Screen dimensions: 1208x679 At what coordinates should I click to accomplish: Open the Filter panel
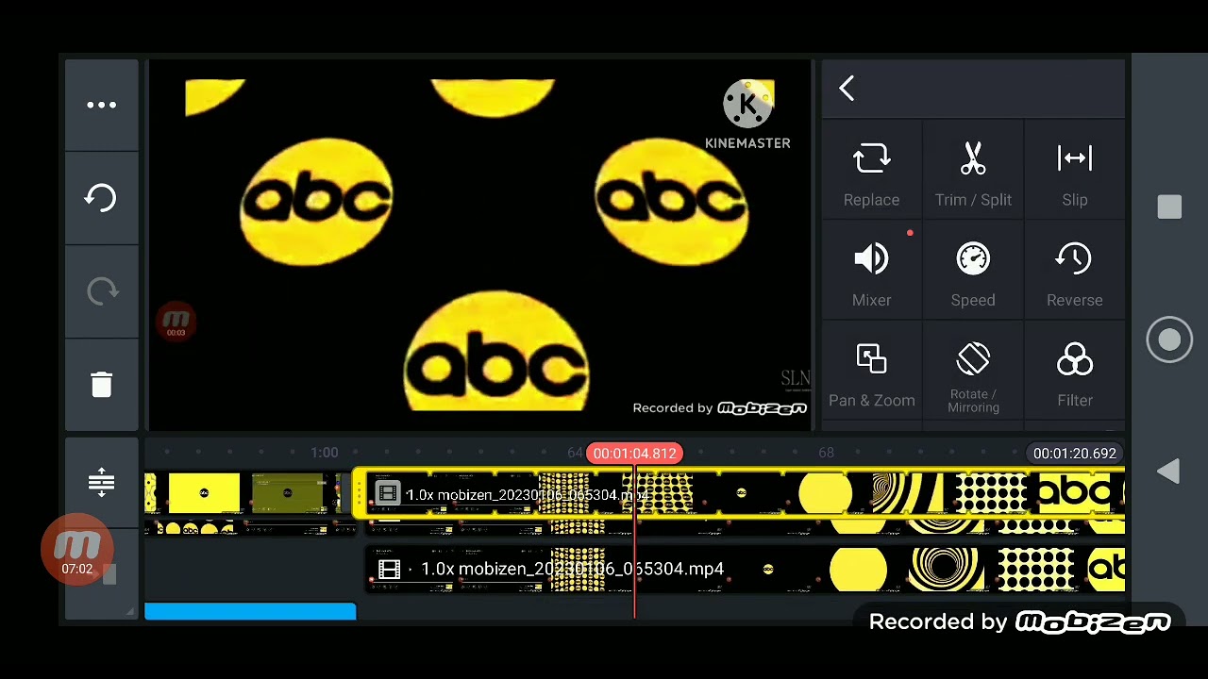click(1074, 374)
